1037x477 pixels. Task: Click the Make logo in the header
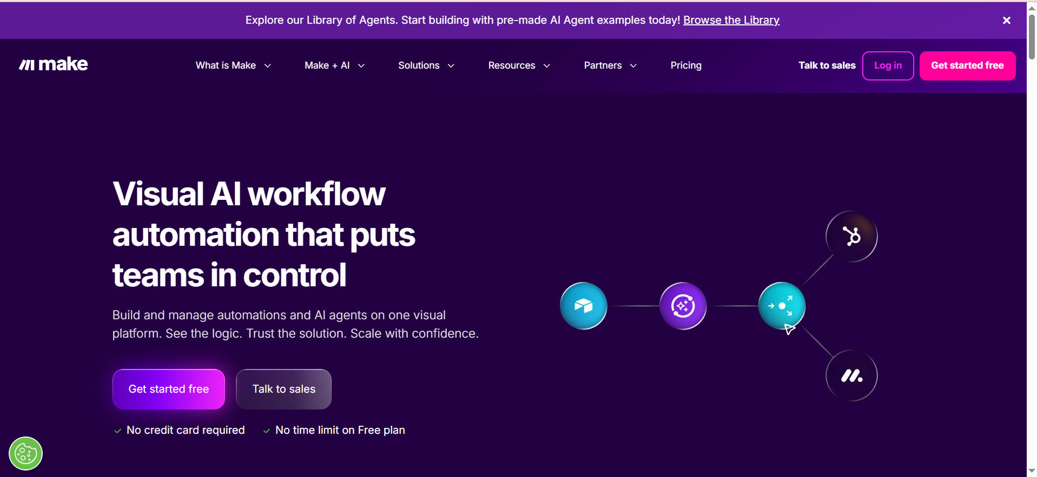point(53,65)
